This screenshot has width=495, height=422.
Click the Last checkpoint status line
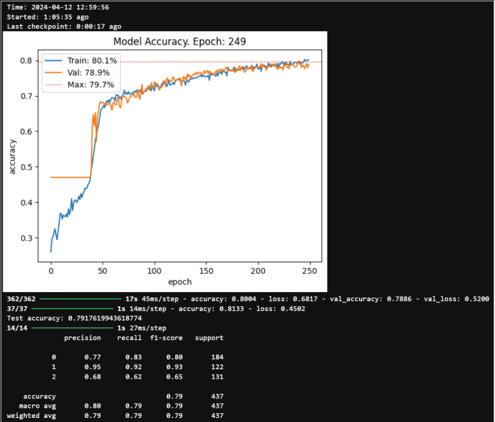[x=64, y=26]
